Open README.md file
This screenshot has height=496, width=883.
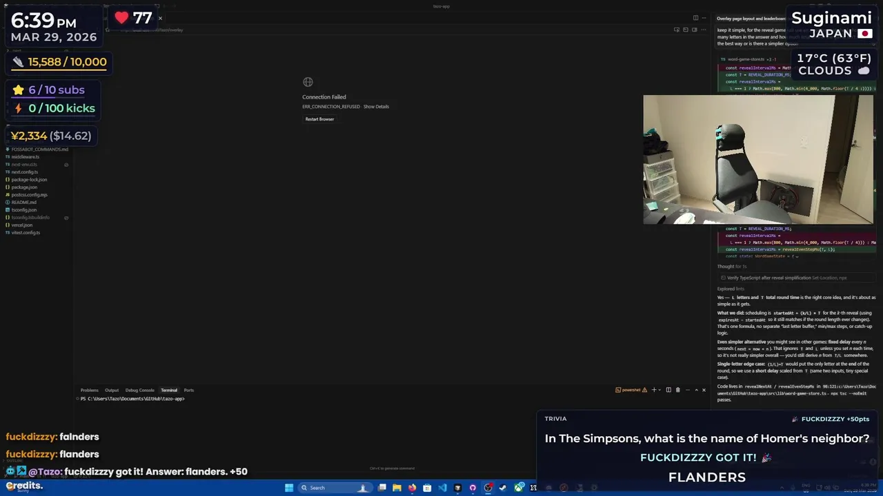[23, 203]
